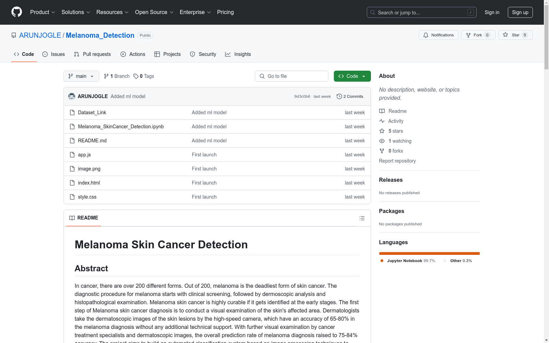
Task: Click the file icon for Dataset_Link
Action: point(72,113)
